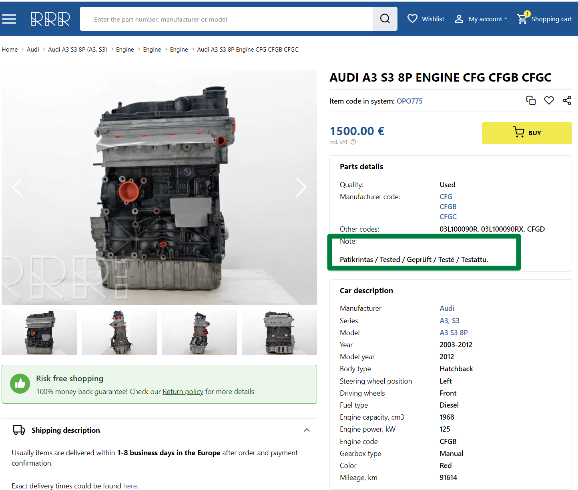Go to Audi breadcrumb
This screenshot has width=578, height=490.
(x=33, y=50)
